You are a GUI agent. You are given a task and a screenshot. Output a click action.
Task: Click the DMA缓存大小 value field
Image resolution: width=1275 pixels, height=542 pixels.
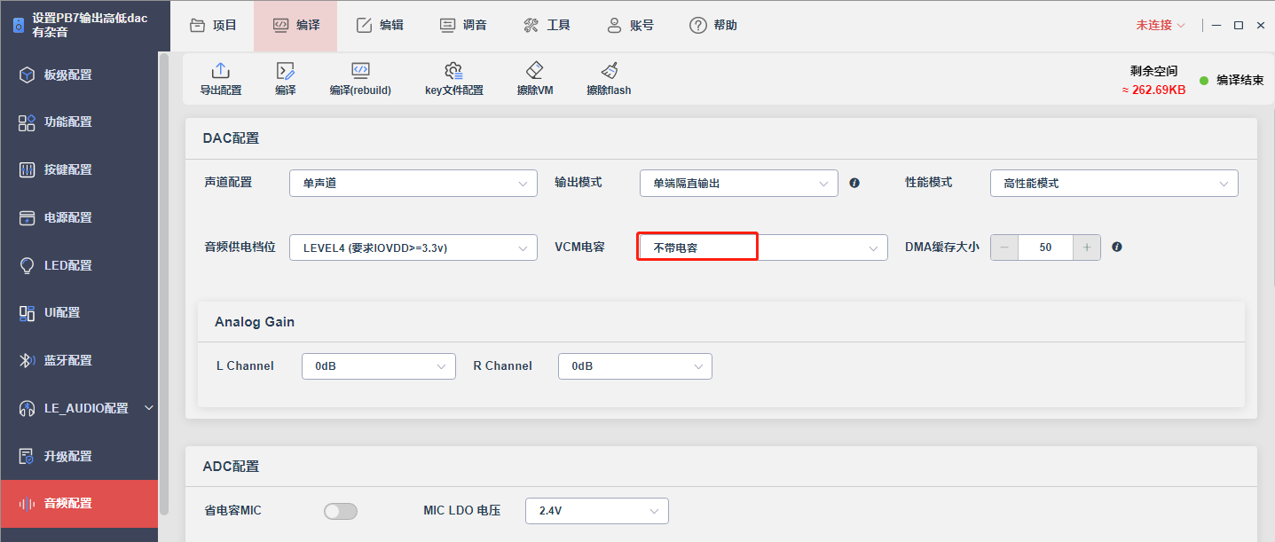tap(1045, 247)
